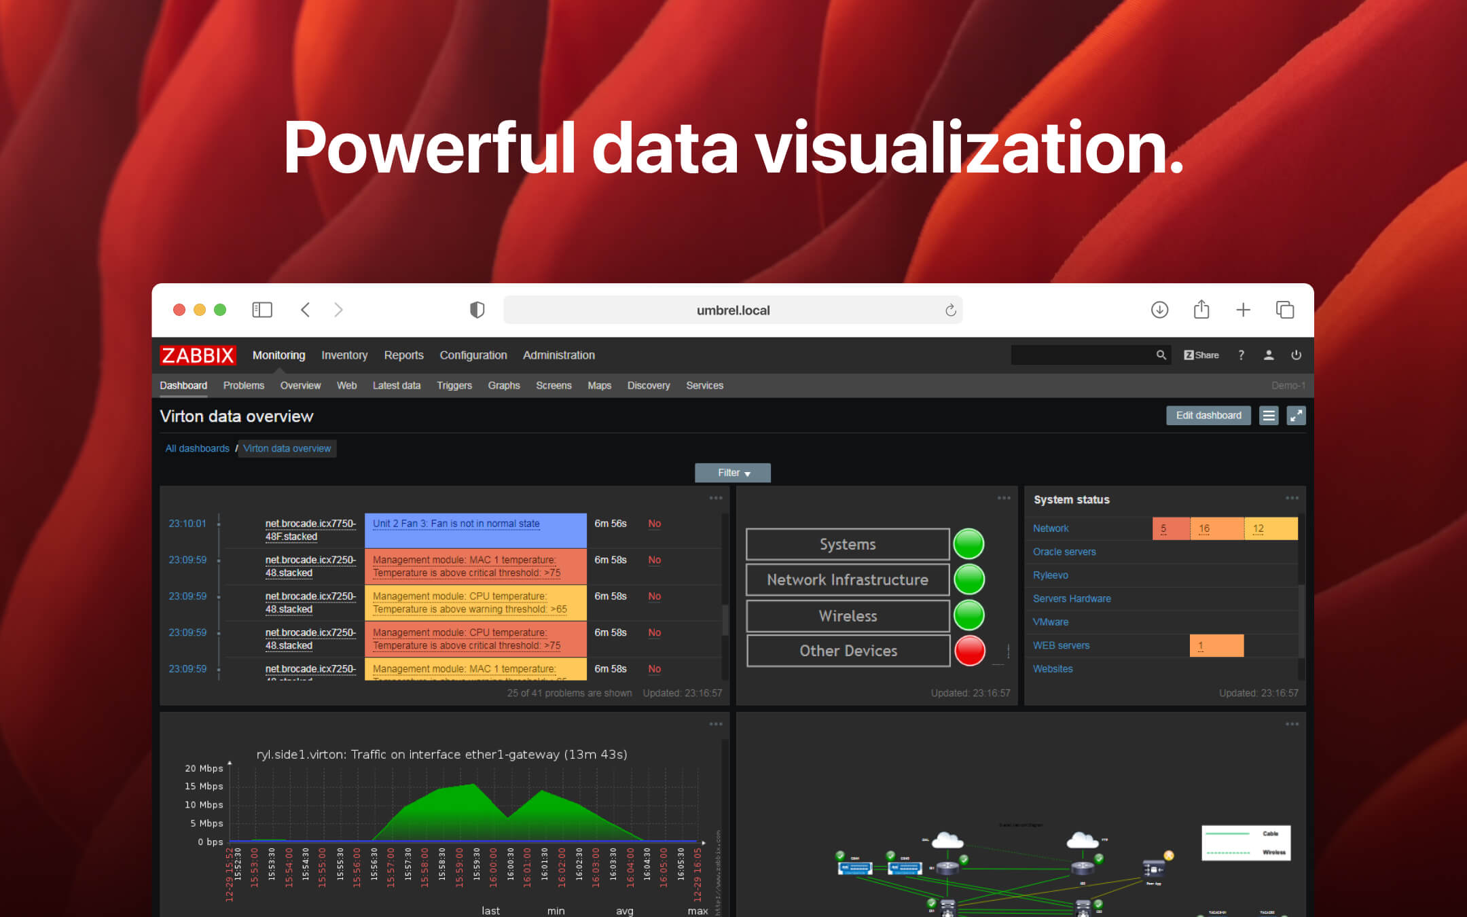Click the Z Share icon in header

coord(1201,355)
